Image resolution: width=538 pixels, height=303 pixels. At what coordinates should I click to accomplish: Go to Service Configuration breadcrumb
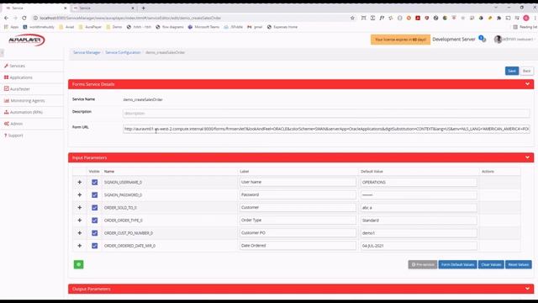[x=123, y=52]
